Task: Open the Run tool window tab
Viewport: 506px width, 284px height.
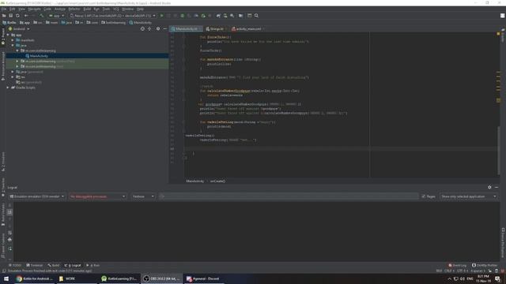Action: tap(93, 265)
